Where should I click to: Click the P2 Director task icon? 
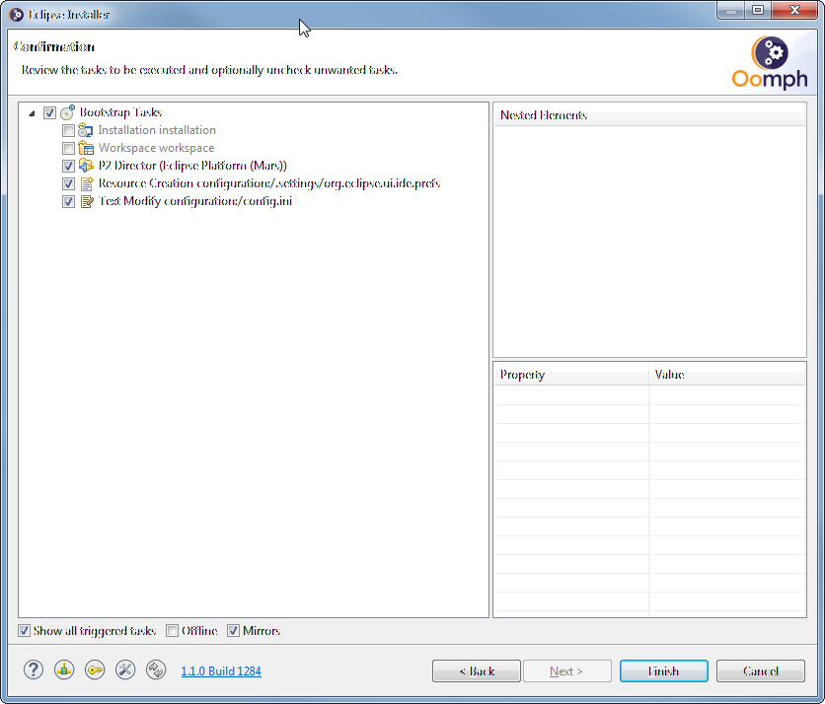(x=86, y=166)
